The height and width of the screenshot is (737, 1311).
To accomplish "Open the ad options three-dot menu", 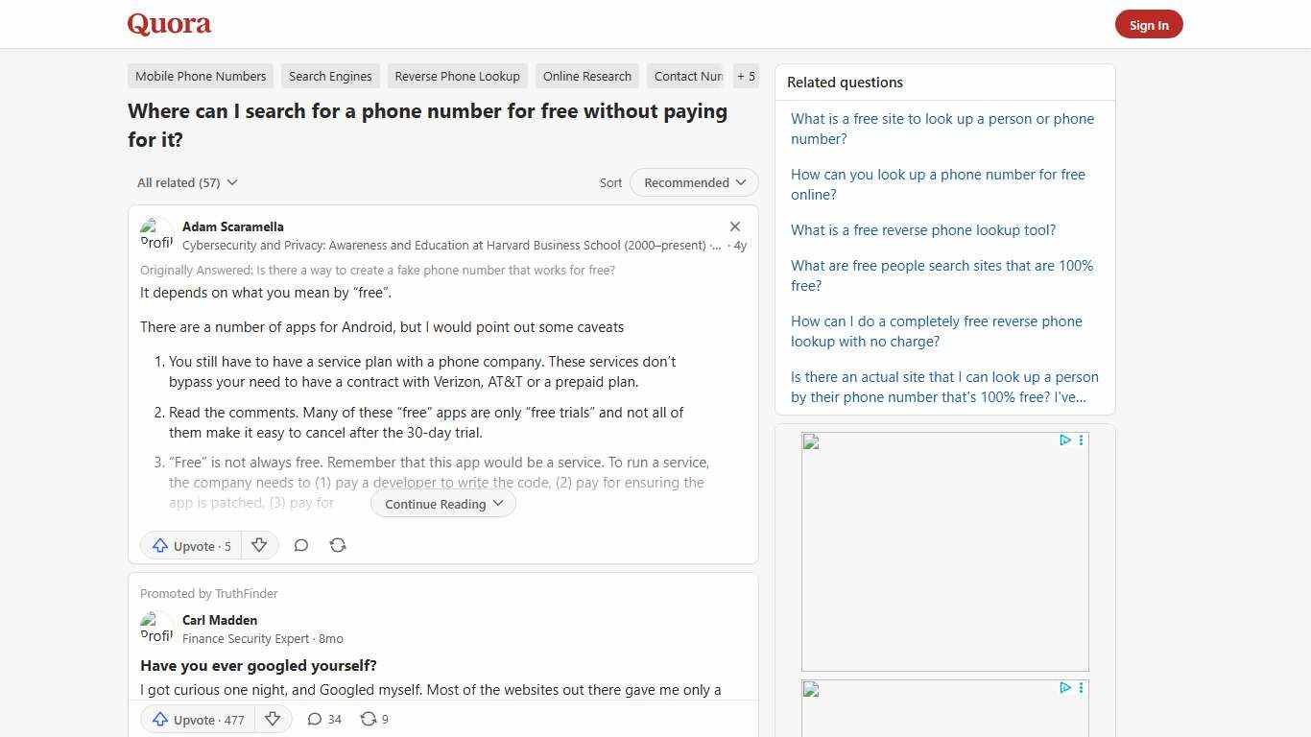I will pyautogui.click(x=1081, y=440).
